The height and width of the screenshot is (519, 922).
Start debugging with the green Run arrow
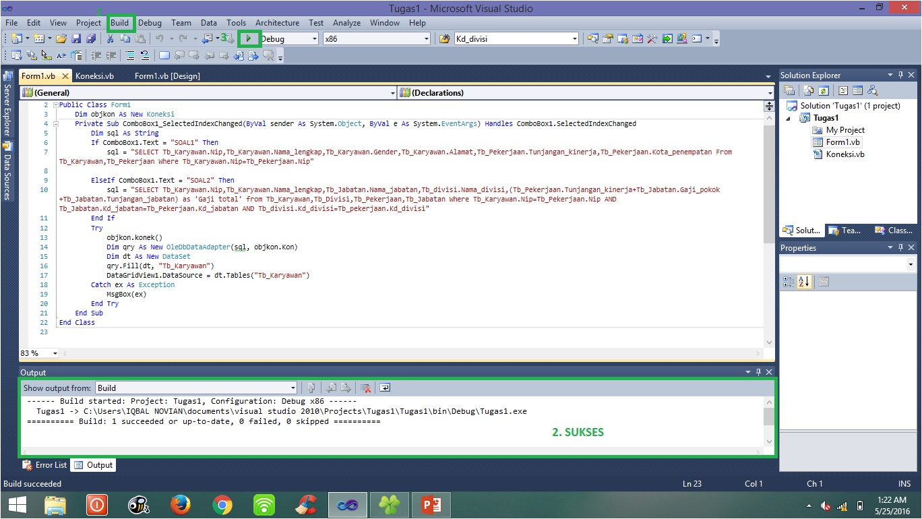[x=249, y=38]
